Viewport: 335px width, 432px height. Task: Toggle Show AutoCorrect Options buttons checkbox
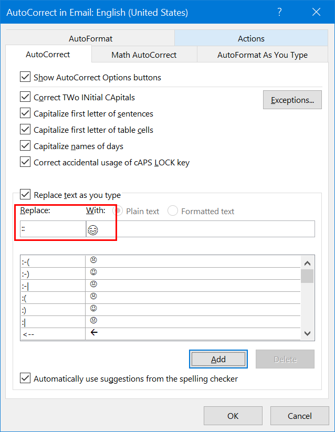tap(25, 77)
